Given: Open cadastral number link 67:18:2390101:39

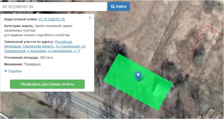Looking at the screenshot, I should point(52,19).
